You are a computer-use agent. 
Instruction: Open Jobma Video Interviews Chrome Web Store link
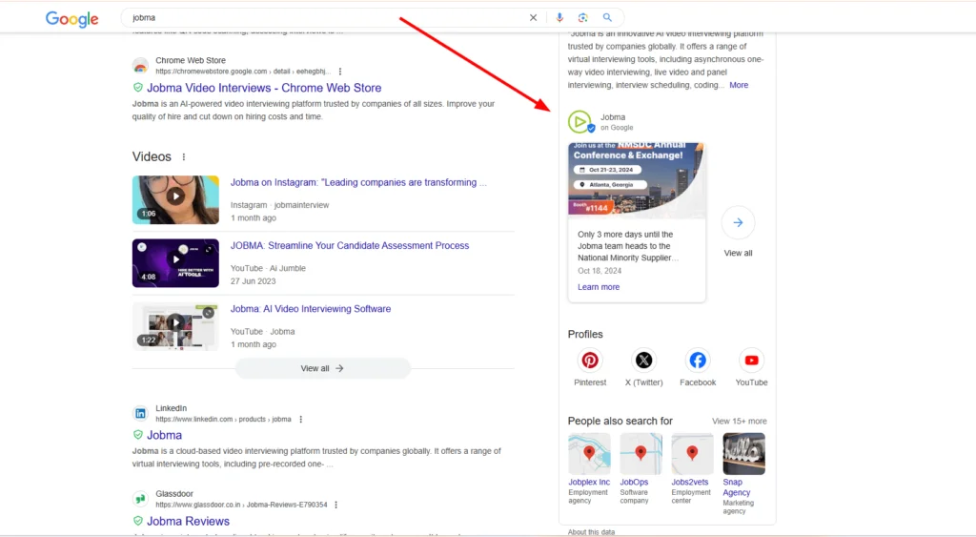point(264,88)
